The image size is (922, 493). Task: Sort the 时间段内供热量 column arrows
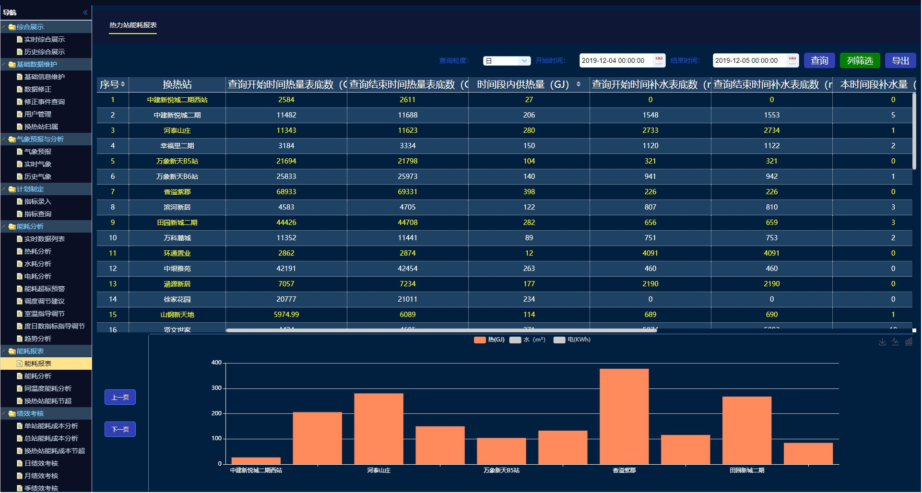tap(579, 84)
